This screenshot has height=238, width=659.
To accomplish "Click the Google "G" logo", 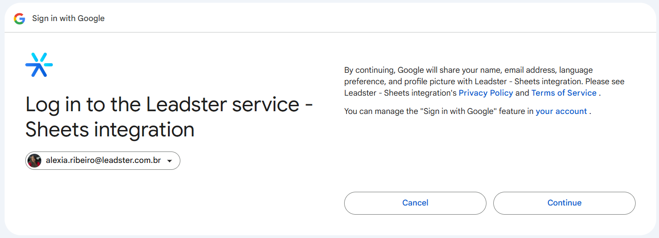I will [19, 19].
